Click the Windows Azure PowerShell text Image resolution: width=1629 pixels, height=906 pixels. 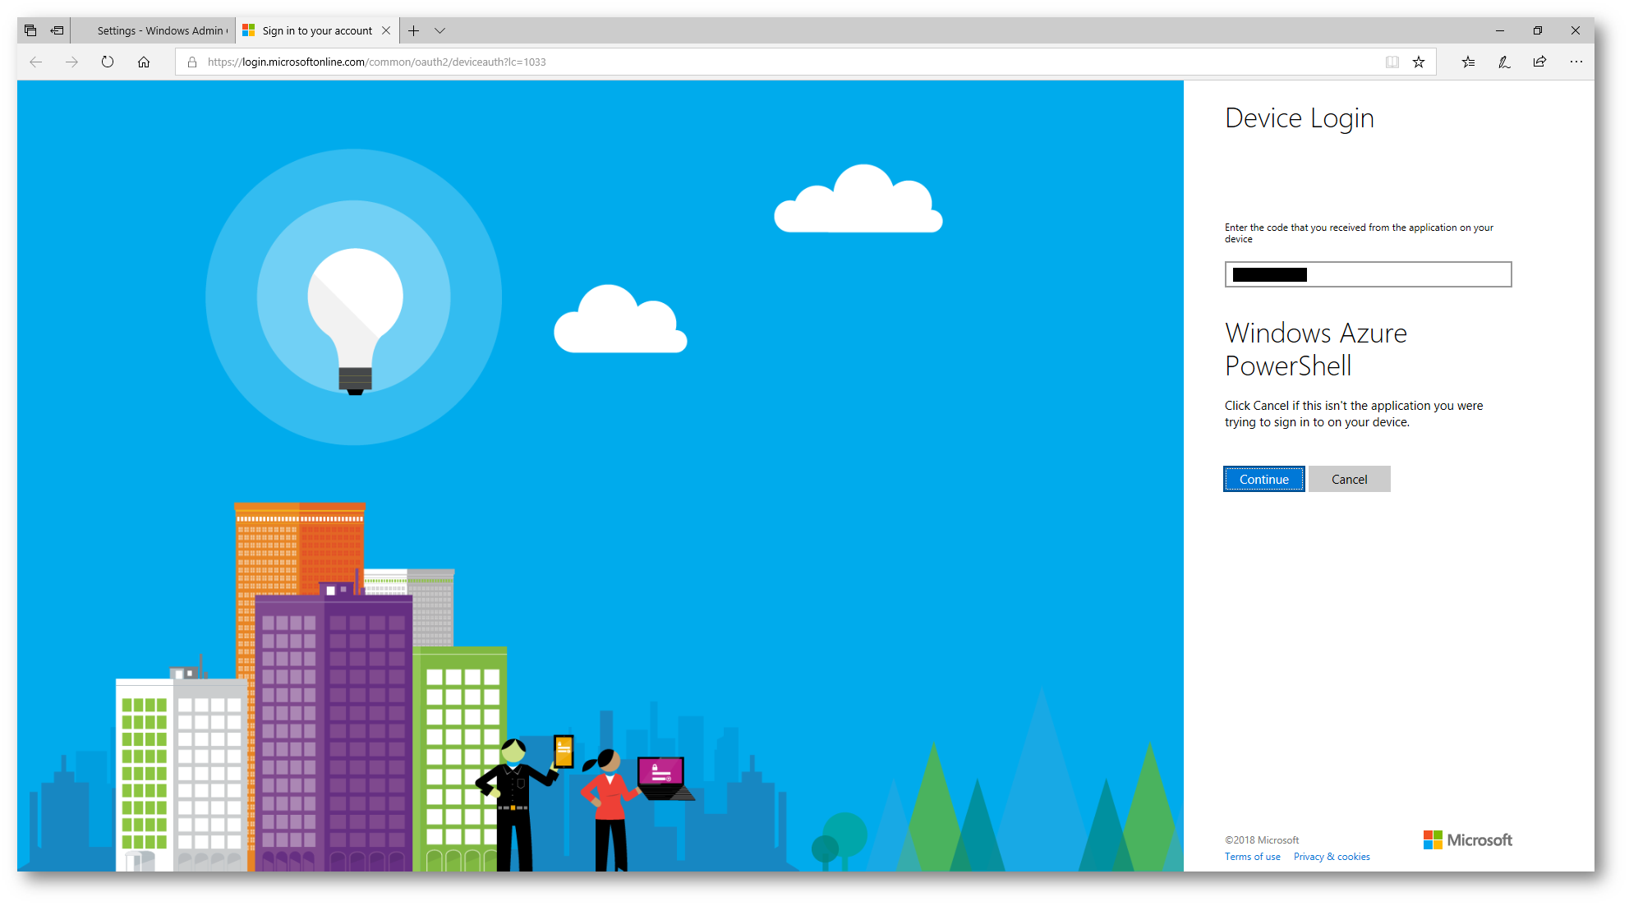pyautogui.click(x=1315, y=349)
